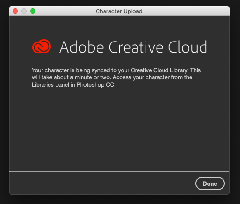
Task: Click the sync message's first line
Action: pyautogui.click(x=116, y=70)
